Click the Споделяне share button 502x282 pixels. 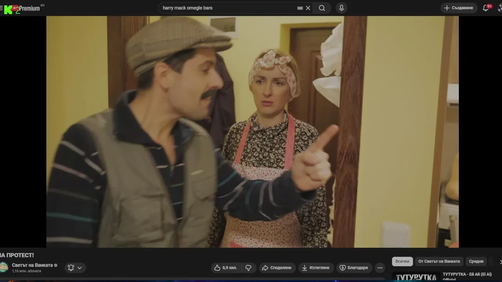click(x=276, y=268)
